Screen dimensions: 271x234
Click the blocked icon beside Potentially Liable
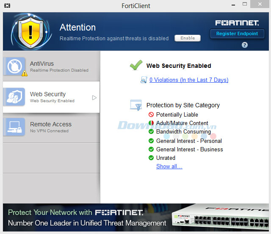151,114
